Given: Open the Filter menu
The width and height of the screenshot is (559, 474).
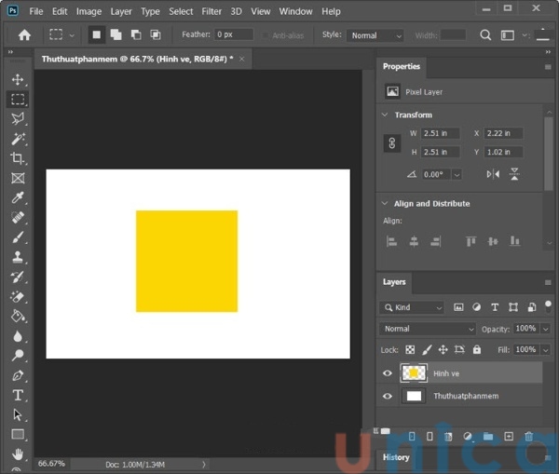Looking at the screenshot, I should (x=211, y=11).
